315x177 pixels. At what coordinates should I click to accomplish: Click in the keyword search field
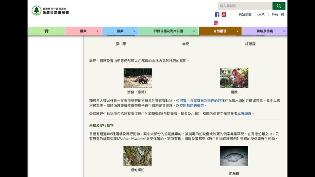245,6
